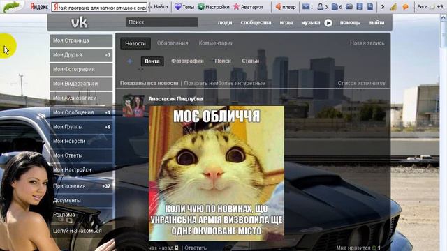Select the Новости tab
Viewport: 447px width, 251px height.
135,43
